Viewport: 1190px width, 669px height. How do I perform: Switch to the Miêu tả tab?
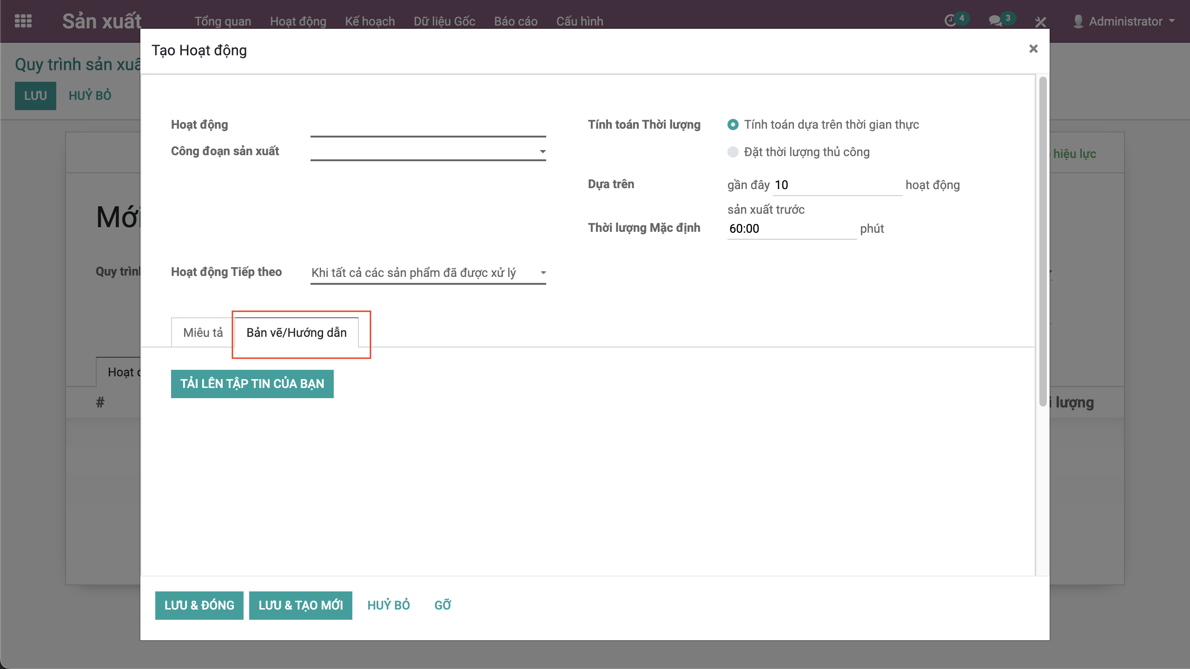pyautogui.click(x=203, y=333)
